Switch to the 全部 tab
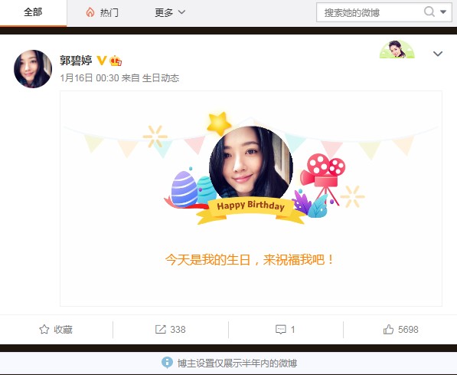Viewport: 457px width, 375px height. tap(33, 12)
